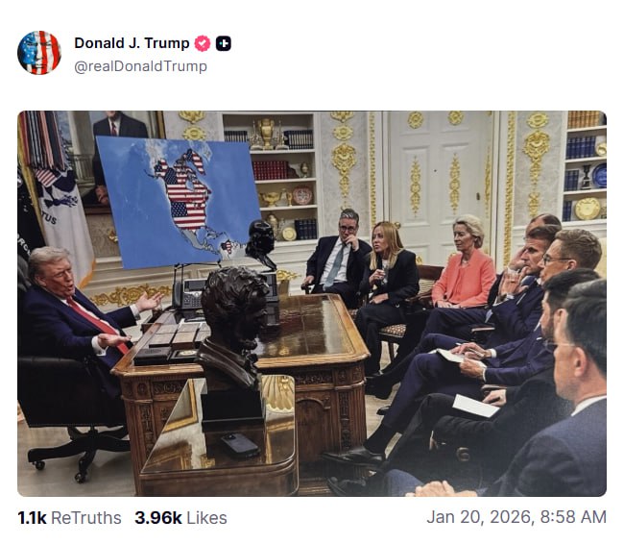
Task: Open the flag-themed profile avatar
Action: tap(39, 53)
